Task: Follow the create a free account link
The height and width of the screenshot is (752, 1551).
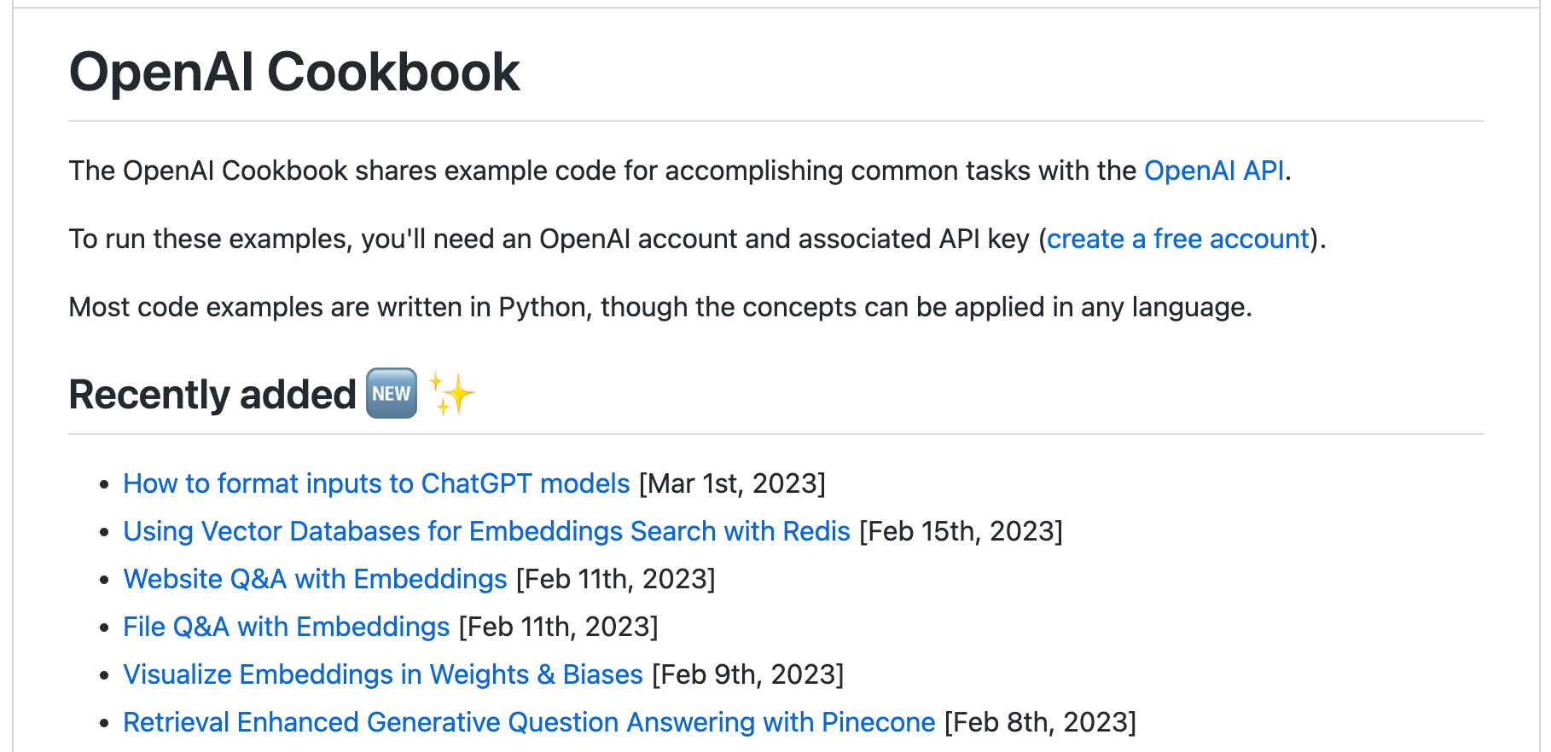Action: [1178, 239]
